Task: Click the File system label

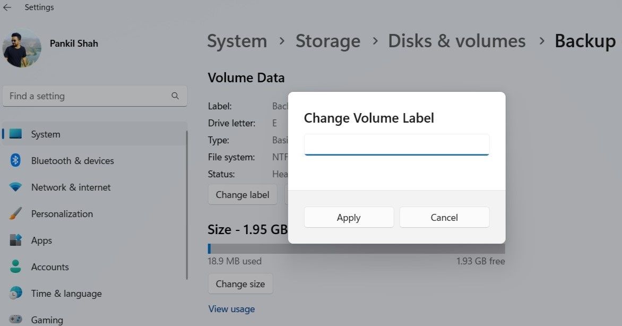Action: click(x=232, y=157)
